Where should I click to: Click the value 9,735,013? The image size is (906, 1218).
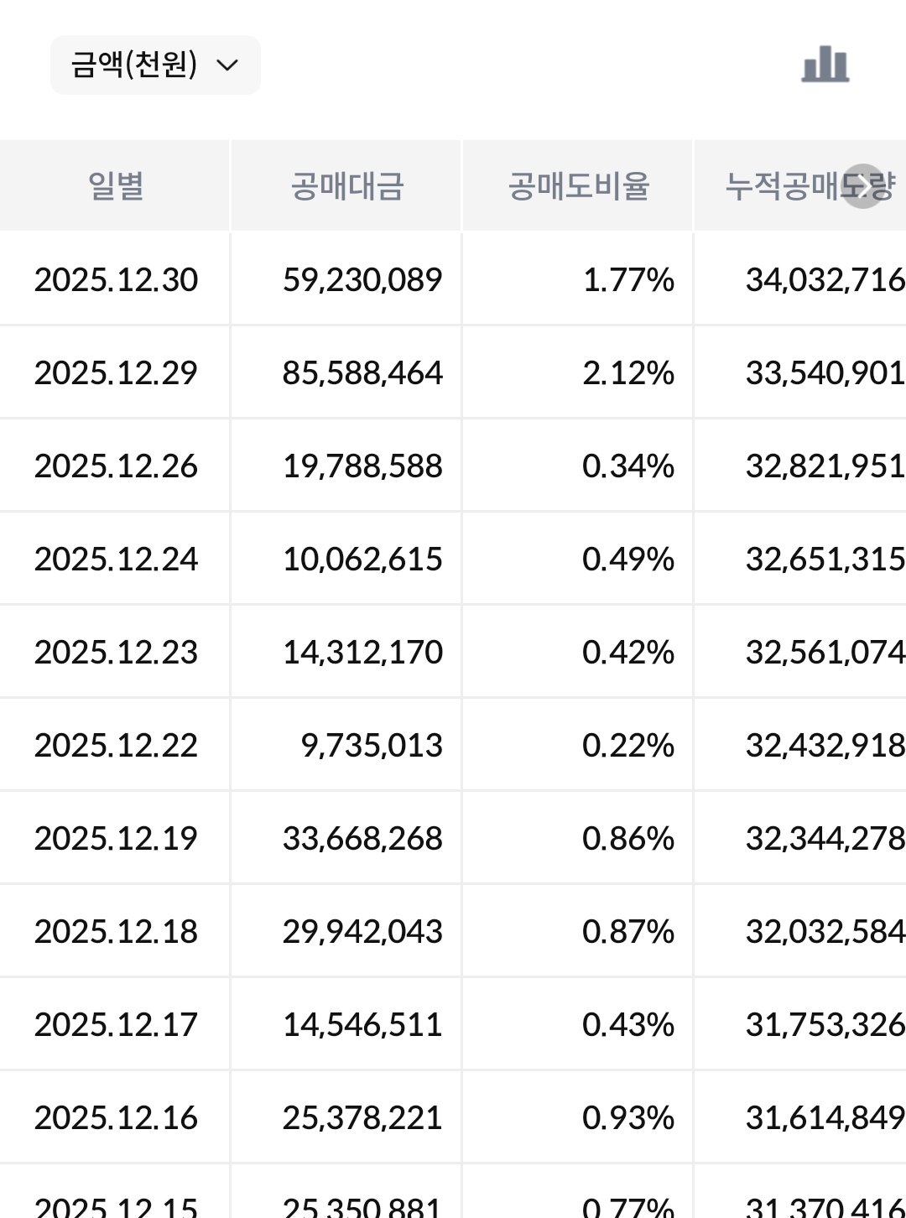tap(372, 745)
